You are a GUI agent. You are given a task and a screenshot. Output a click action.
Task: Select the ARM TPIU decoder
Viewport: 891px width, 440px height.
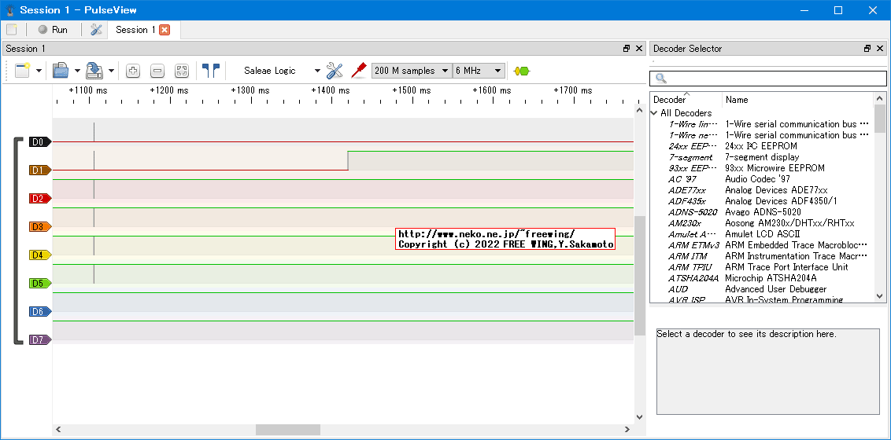tap(761, 267)
